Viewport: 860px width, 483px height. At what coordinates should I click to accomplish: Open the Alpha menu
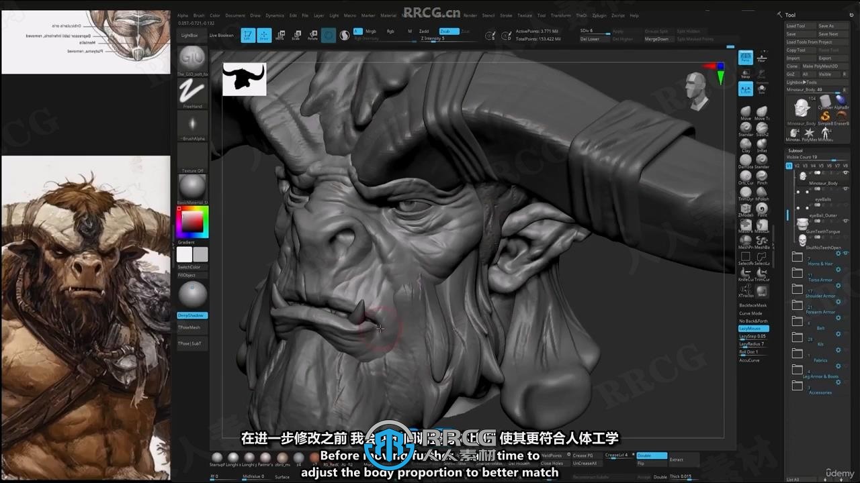183,15
